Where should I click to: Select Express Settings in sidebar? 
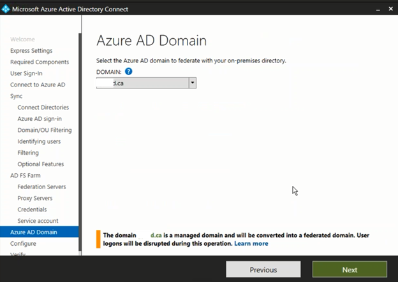point(31,51)
